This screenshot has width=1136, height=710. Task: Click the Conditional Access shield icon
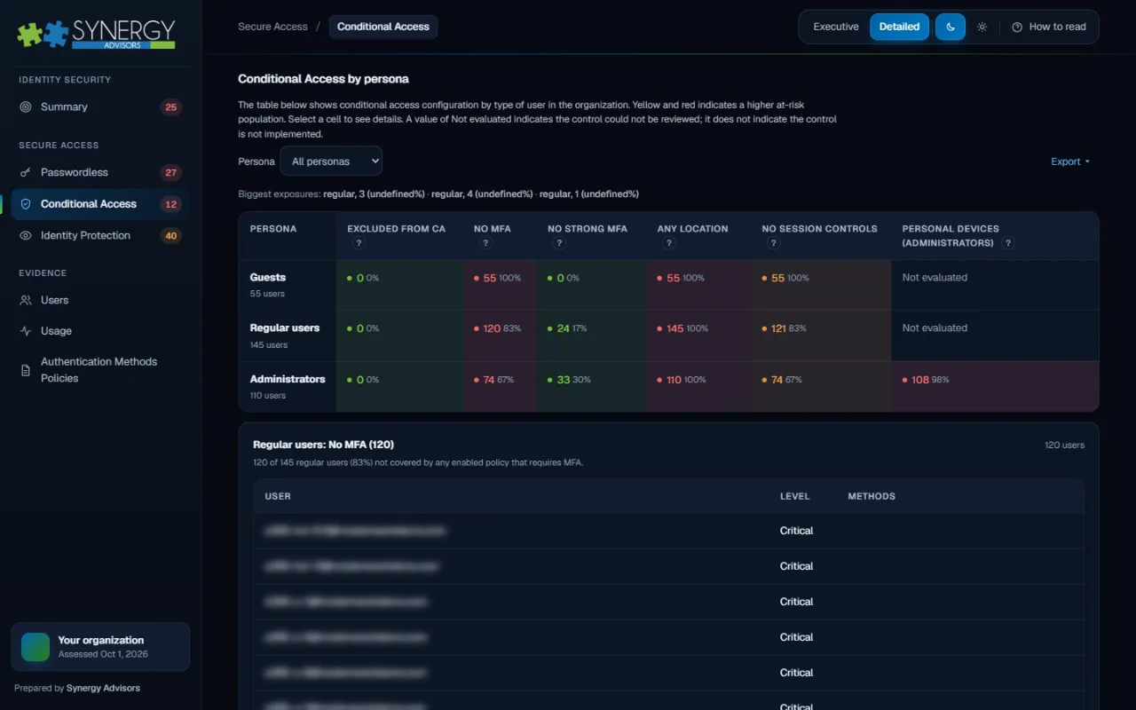click(x=26, y=204)
